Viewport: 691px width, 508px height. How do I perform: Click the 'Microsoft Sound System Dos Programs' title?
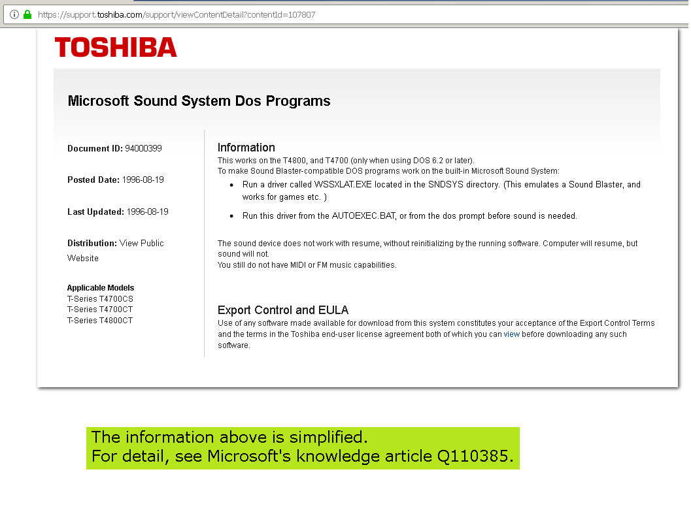click(199, 101)
